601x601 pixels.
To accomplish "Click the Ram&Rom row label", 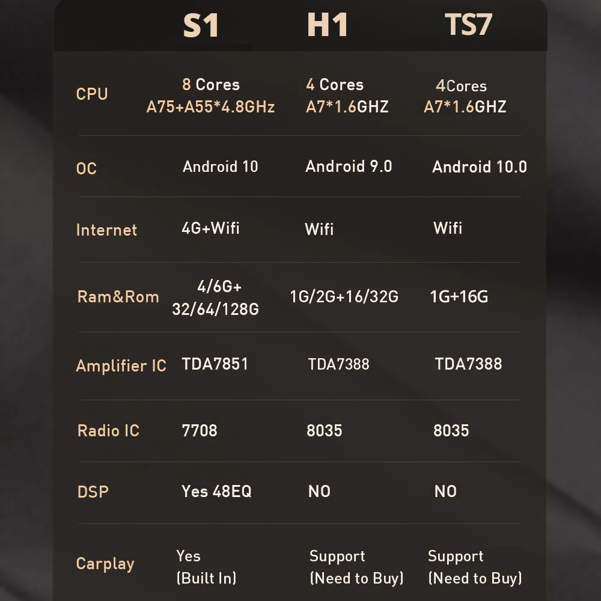I will pyautogui.click(x=118, y=297).
